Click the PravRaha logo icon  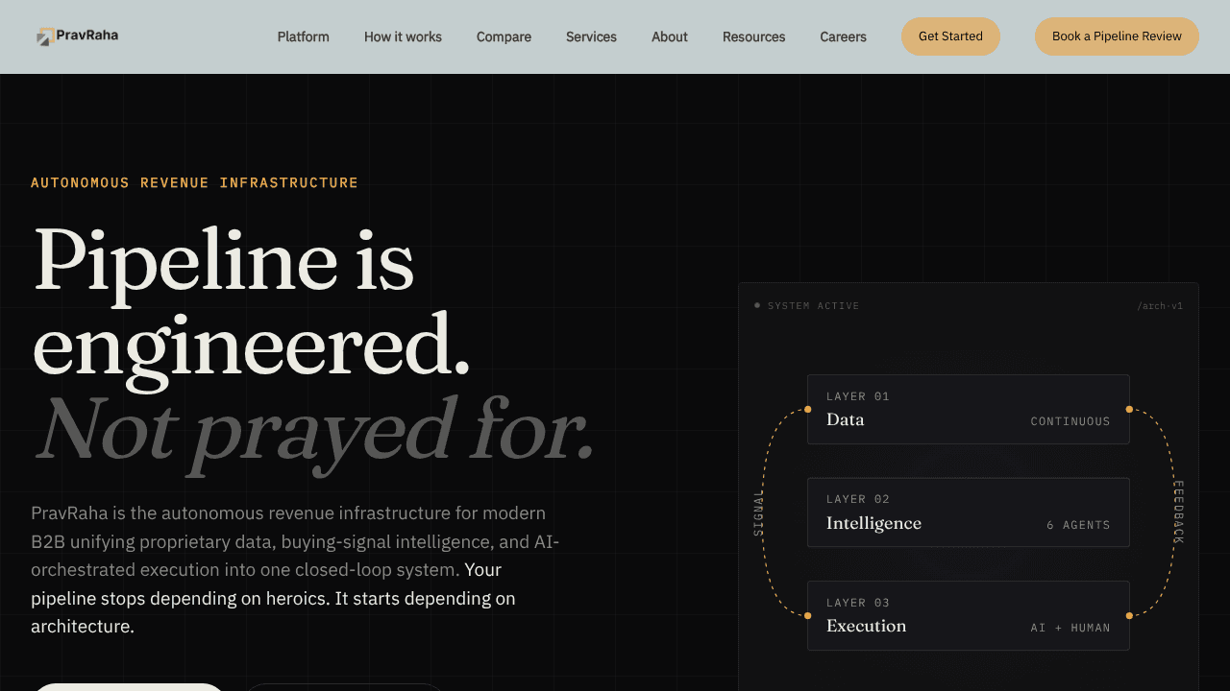click(x=45, y=37)
